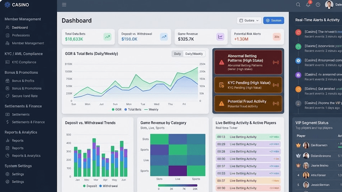Click the help question mark icon
The height and width of the screenshot is (192, 342).
click(x=318, y=5)
